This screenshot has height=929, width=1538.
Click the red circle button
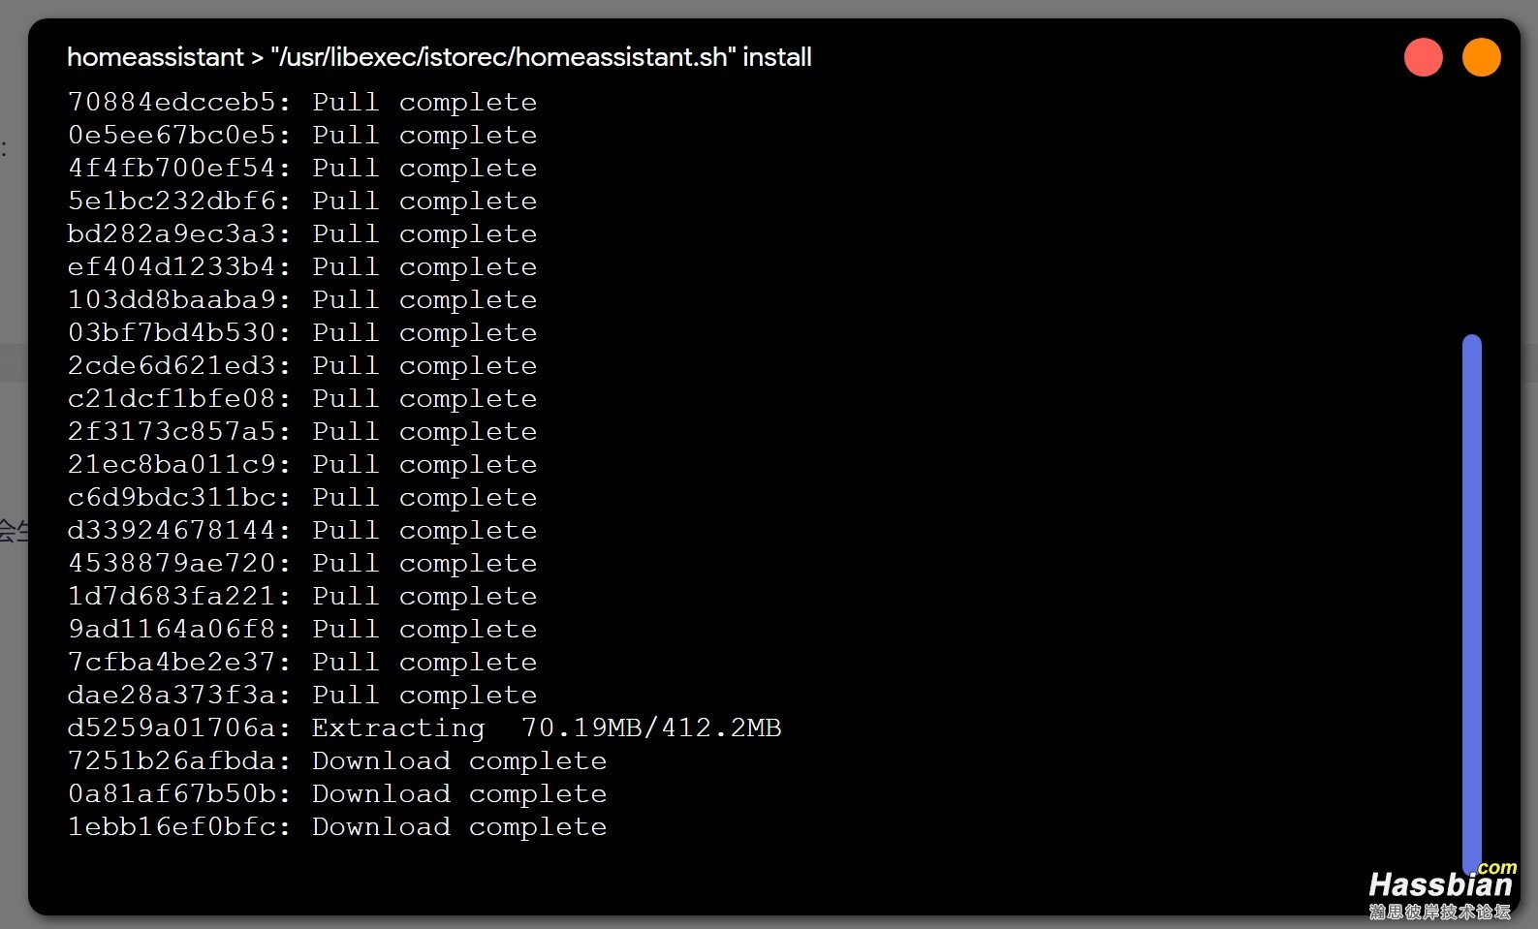pos(1423,57)
